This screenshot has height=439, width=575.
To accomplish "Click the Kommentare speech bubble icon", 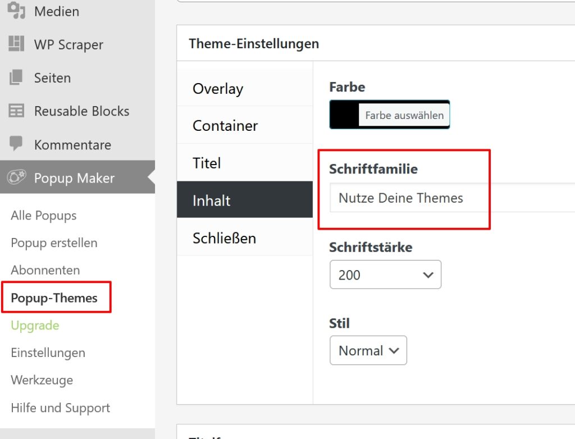I will click(16, 144).
